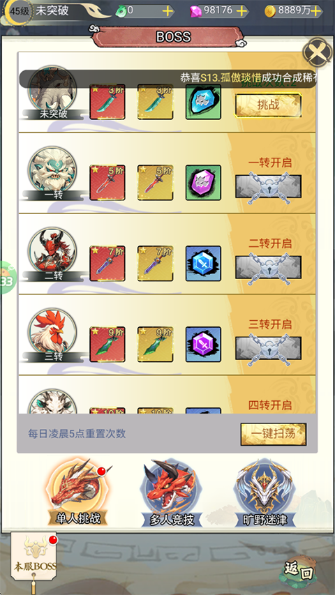Close the BOSS panel with X
Image resolution: width=335 pixels, height=595 pixels.
pos(318,53)
